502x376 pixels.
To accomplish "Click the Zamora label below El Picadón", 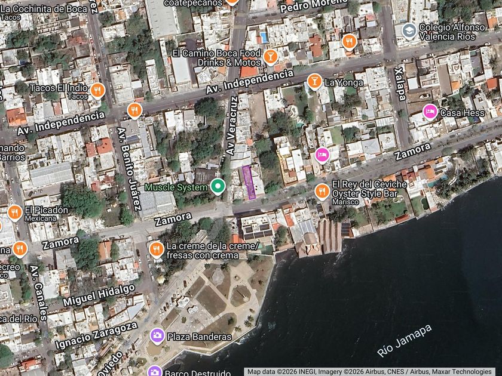I will tap(61, 243).
